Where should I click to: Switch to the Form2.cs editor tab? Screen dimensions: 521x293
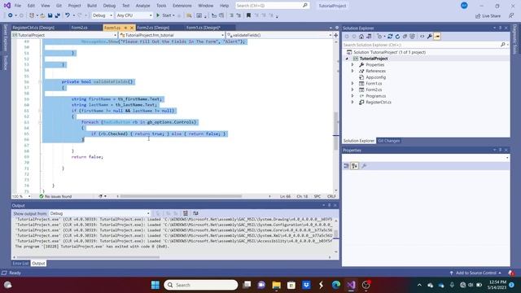pyautogui.click(x=79, y=28)
